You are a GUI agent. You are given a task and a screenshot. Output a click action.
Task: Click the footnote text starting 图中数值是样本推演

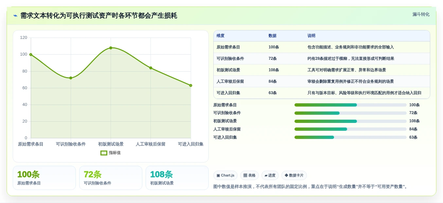[311, 187]
